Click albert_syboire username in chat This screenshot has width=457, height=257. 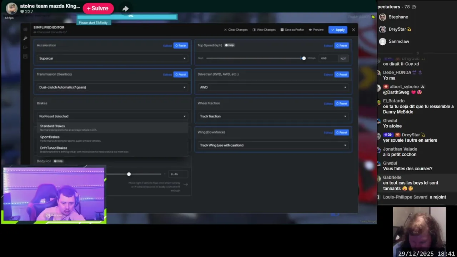pos(404,87)
